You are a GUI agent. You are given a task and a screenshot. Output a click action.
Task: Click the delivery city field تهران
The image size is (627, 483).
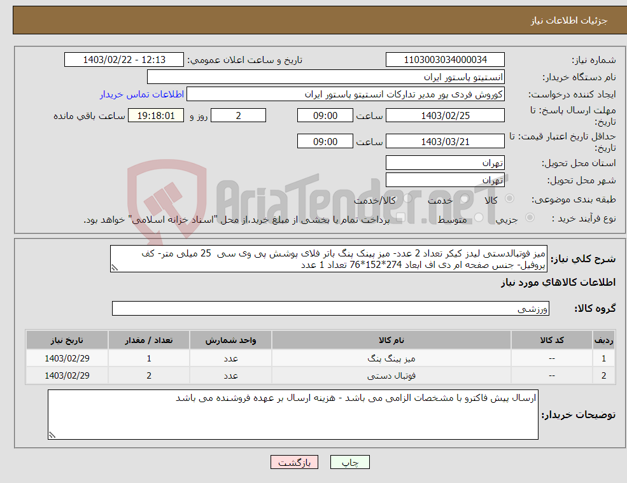pyautogui.click(x=445, y=180)
